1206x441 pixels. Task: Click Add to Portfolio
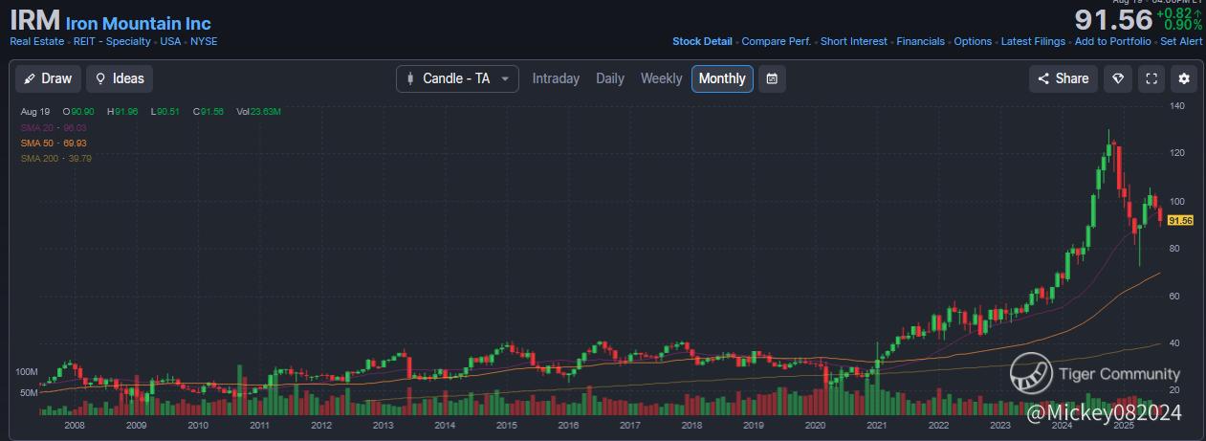[1112, 41]
